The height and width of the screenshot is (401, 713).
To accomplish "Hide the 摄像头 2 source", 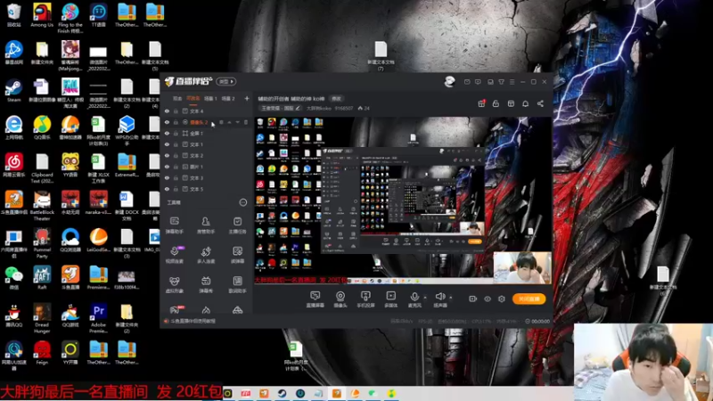I will (x=167, y=122).
